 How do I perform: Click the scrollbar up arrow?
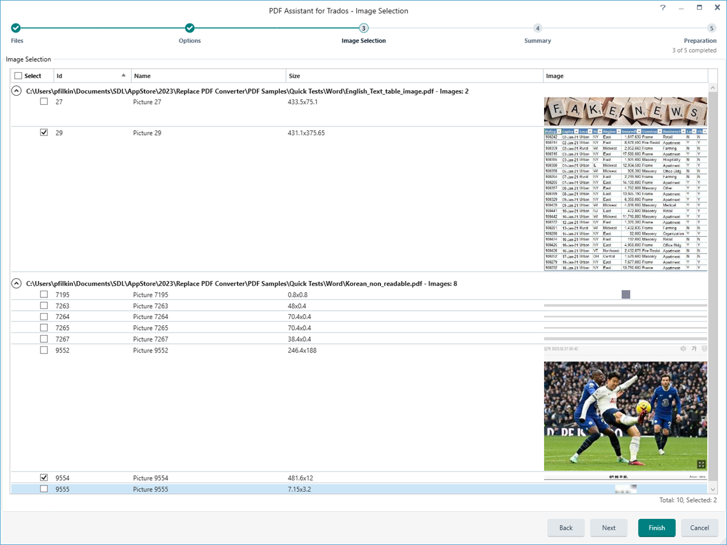pos(712,88)
